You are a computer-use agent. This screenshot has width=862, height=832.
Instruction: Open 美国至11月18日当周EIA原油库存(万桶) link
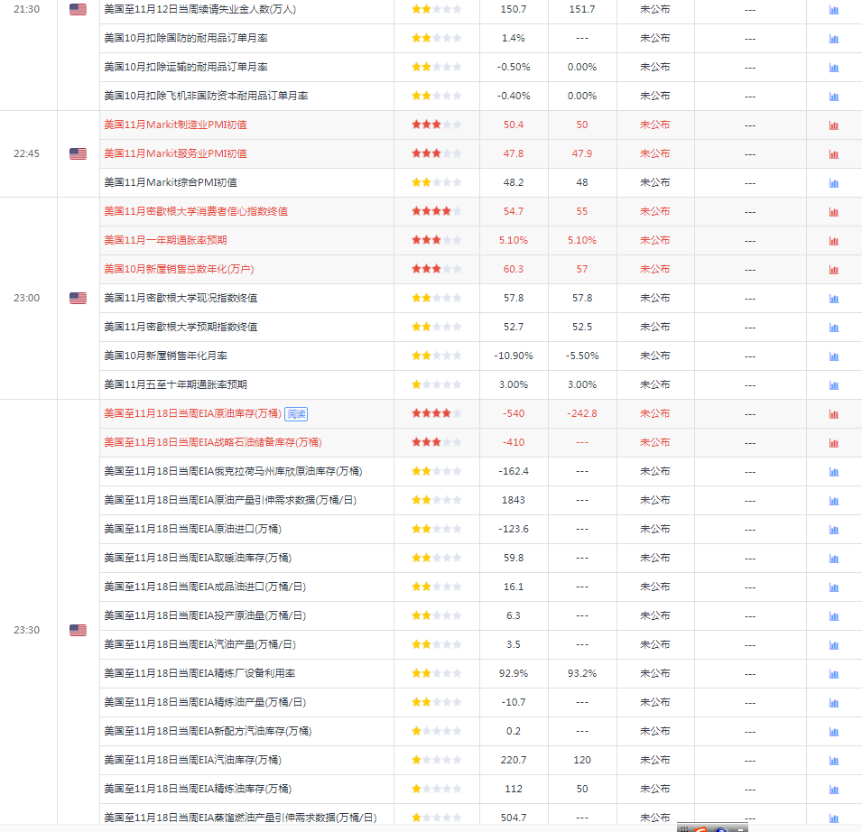pos(192,413)
